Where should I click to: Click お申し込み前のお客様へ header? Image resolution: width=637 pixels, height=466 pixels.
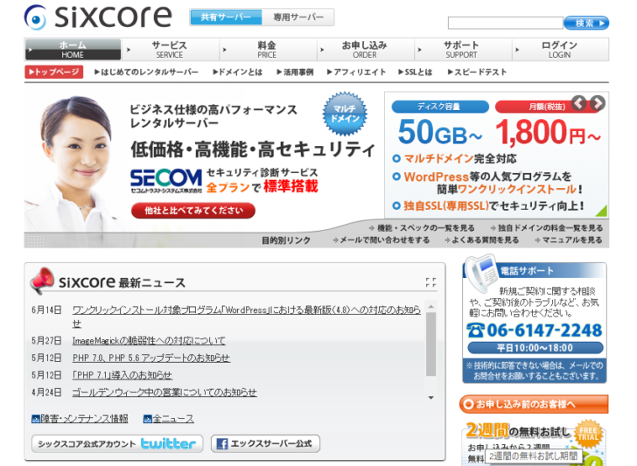click(534, 404)
